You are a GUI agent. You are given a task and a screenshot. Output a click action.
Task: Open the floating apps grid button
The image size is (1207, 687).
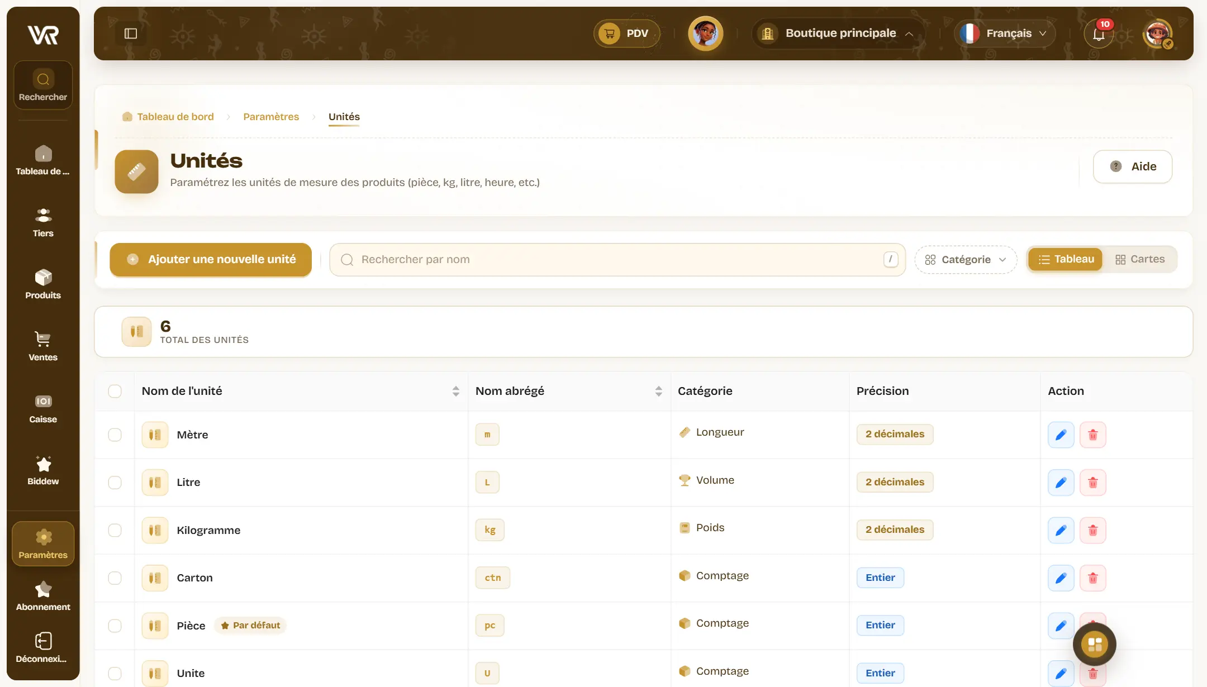click(1094, 645)
